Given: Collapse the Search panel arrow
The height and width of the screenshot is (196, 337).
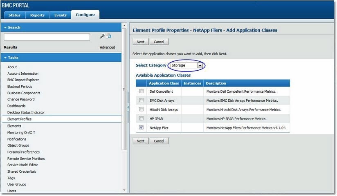Looking at the screenshot, I should 5,28.
